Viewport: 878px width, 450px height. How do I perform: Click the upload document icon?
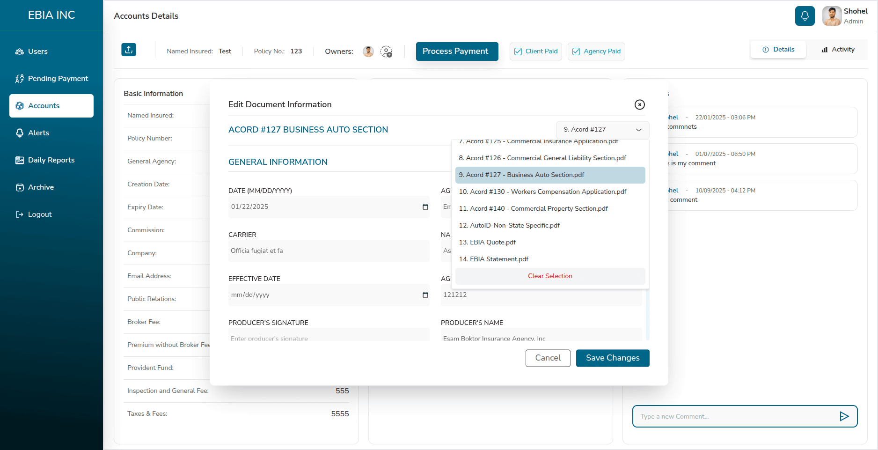pos(129,50)
